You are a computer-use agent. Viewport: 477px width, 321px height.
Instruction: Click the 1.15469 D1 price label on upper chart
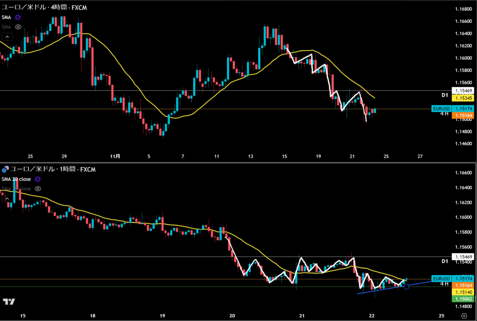464,90
